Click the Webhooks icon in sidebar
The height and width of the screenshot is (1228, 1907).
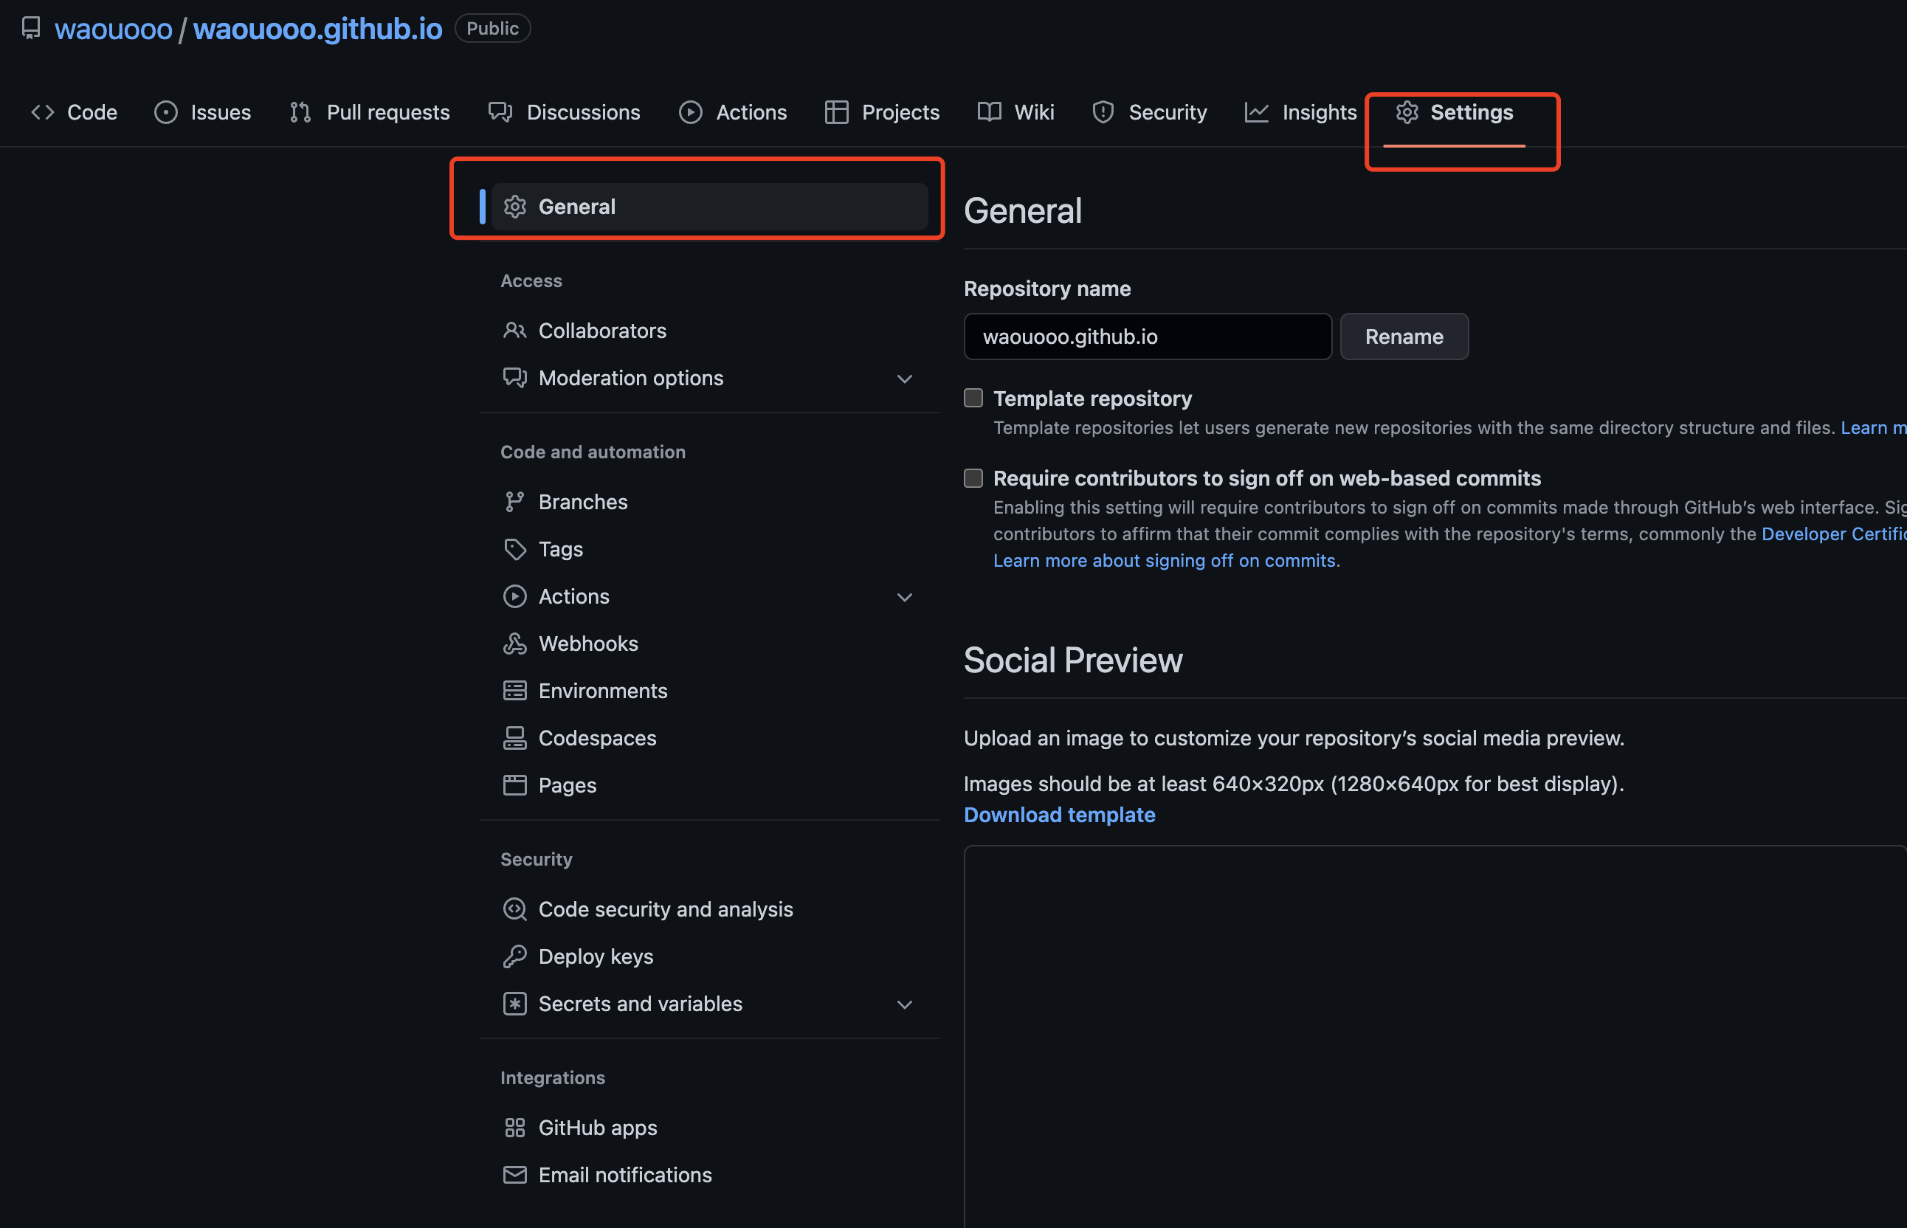(x=514, y=644)
